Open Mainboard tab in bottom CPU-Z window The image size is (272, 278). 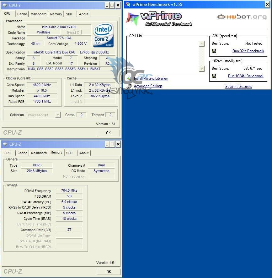39,153
